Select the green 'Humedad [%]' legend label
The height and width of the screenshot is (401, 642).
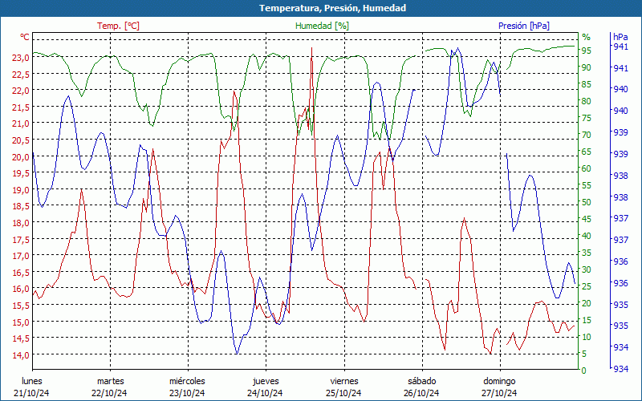(x=323, y=26)
